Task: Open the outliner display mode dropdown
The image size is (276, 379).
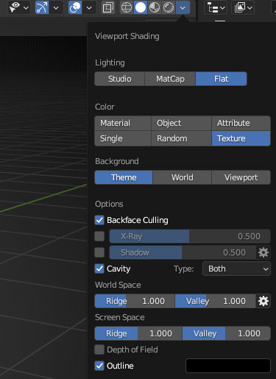Action: (243, 8)
